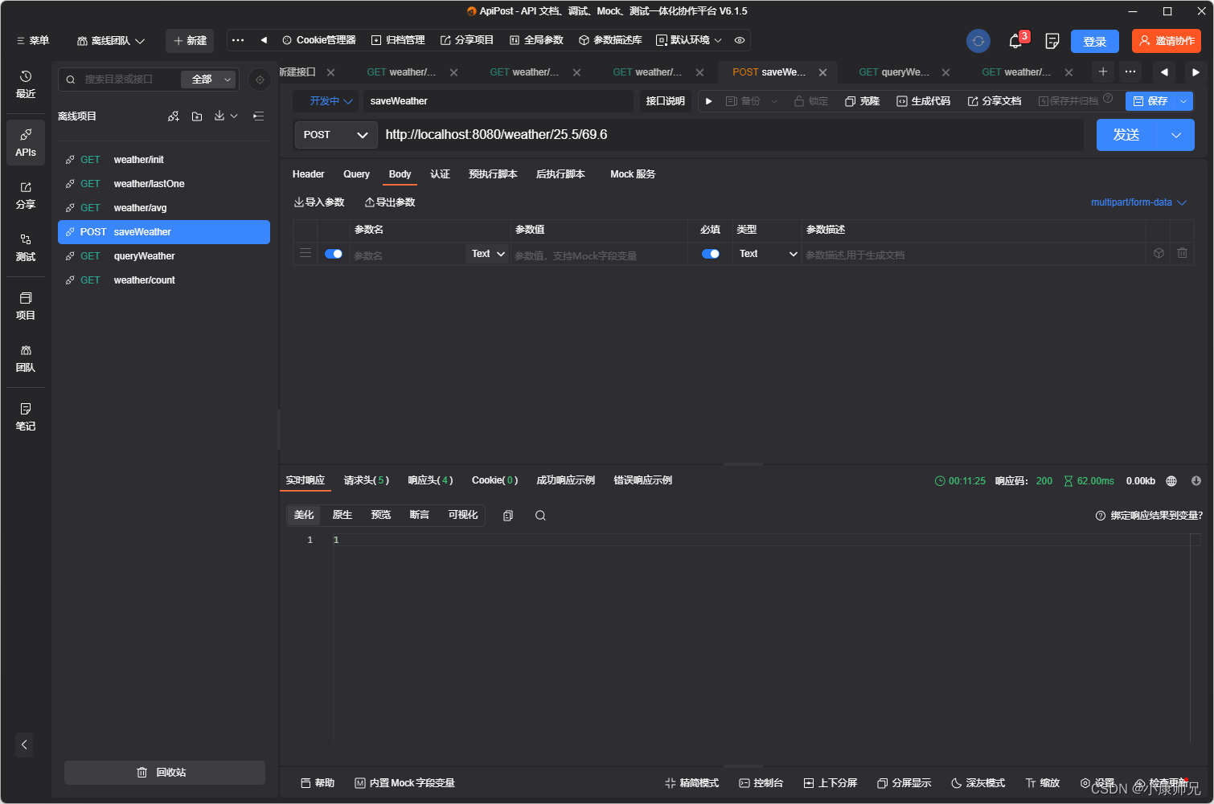Screen dimensions: 1214x804
Task: Click the sync refresh icon
Action: 978,41
